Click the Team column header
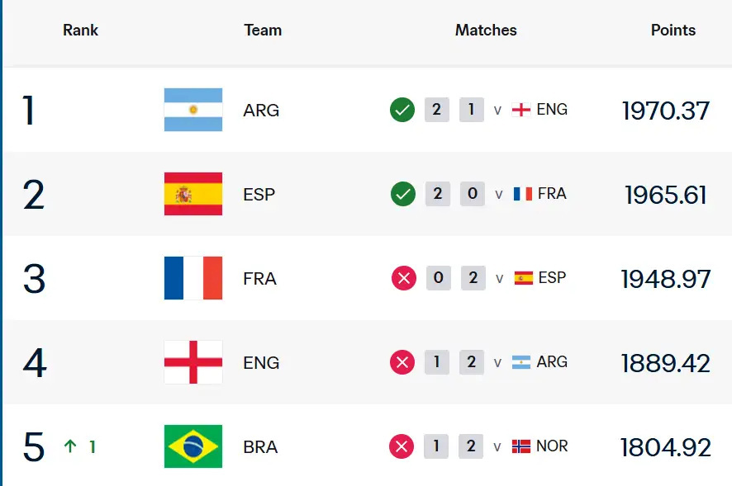 [x=263, y=31]
